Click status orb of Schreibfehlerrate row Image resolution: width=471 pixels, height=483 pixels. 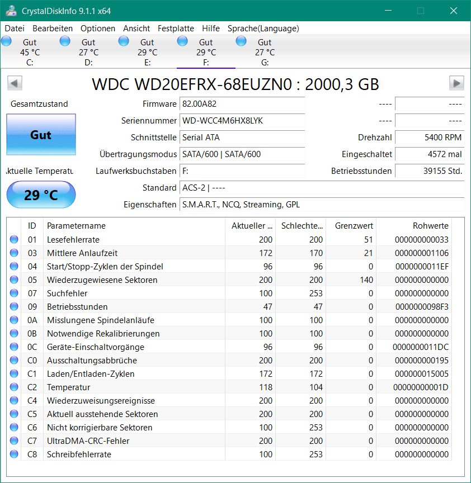tap(14, 454)
